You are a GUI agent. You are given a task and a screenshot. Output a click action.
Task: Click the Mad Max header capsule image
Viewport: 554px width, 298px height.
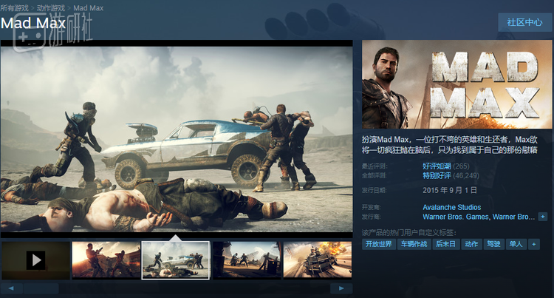click(x=456, y=84)
